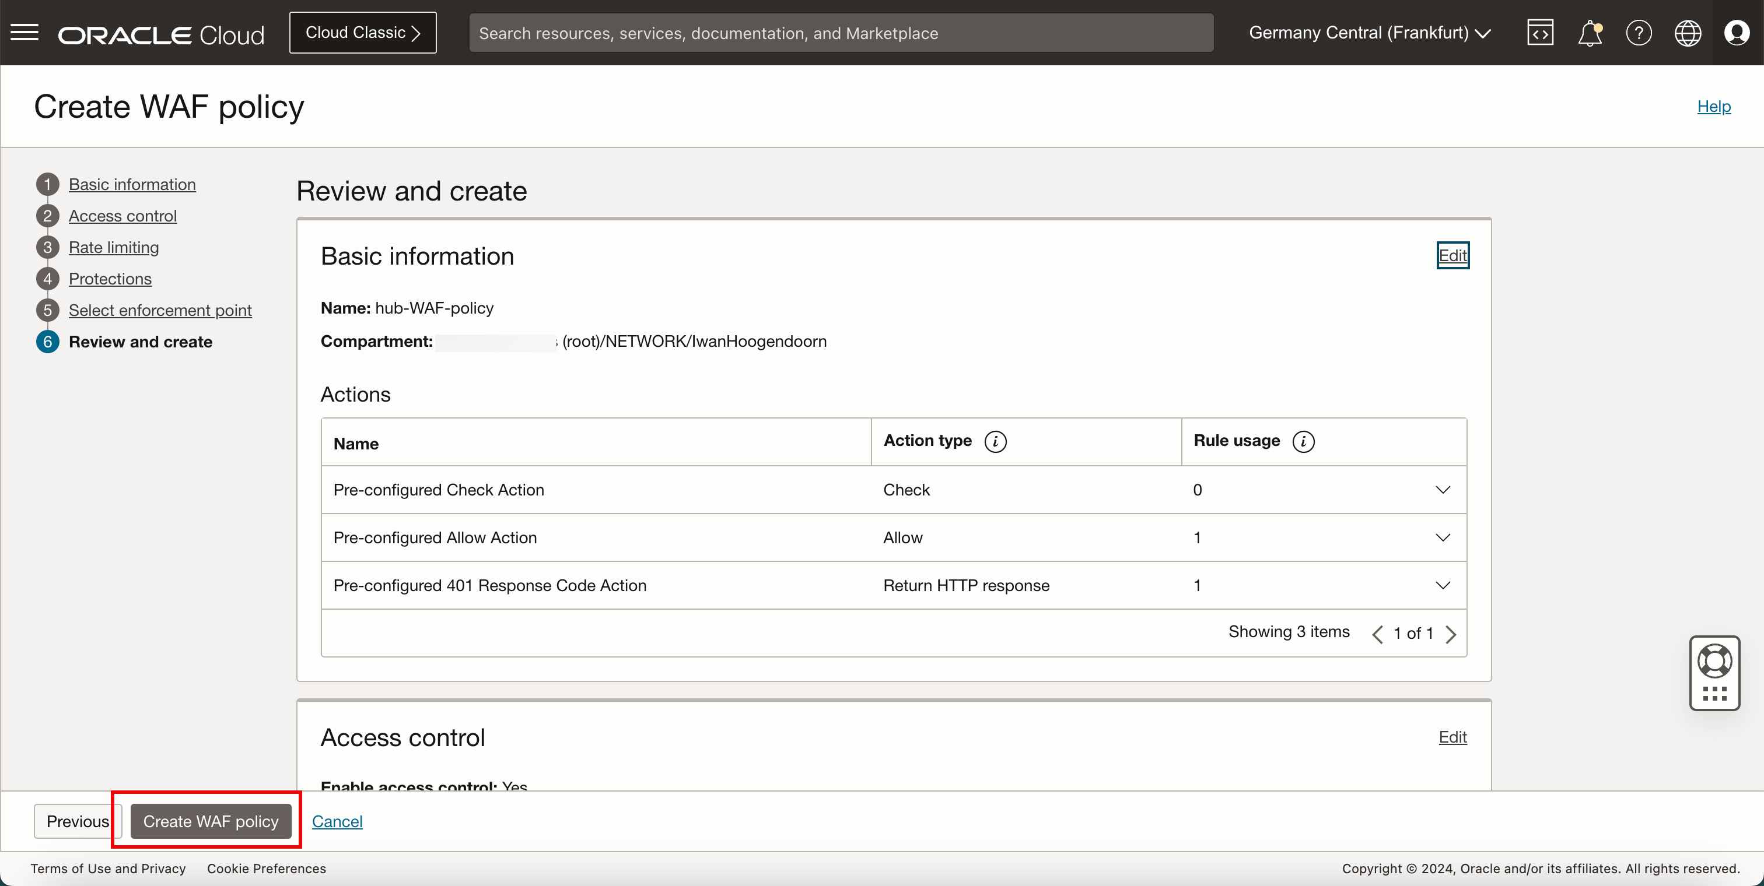Click the user profile avatar icon
Image resolution: width=1764 pixels, height=886 pixels.
(1737, 33)
